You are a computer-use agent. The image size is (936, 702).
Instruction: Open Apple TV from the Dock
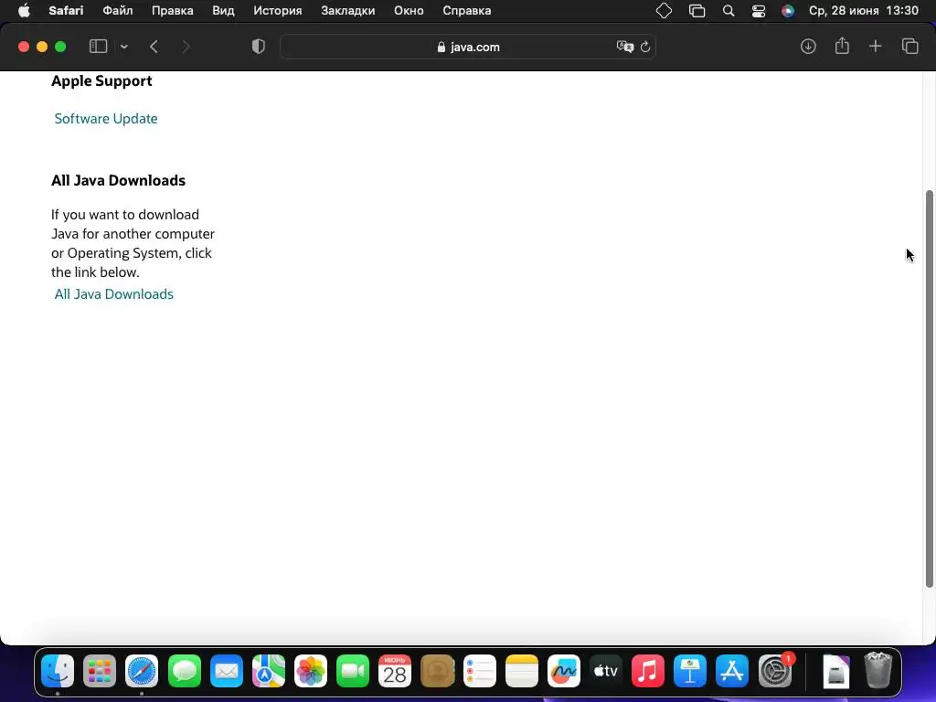606,672
